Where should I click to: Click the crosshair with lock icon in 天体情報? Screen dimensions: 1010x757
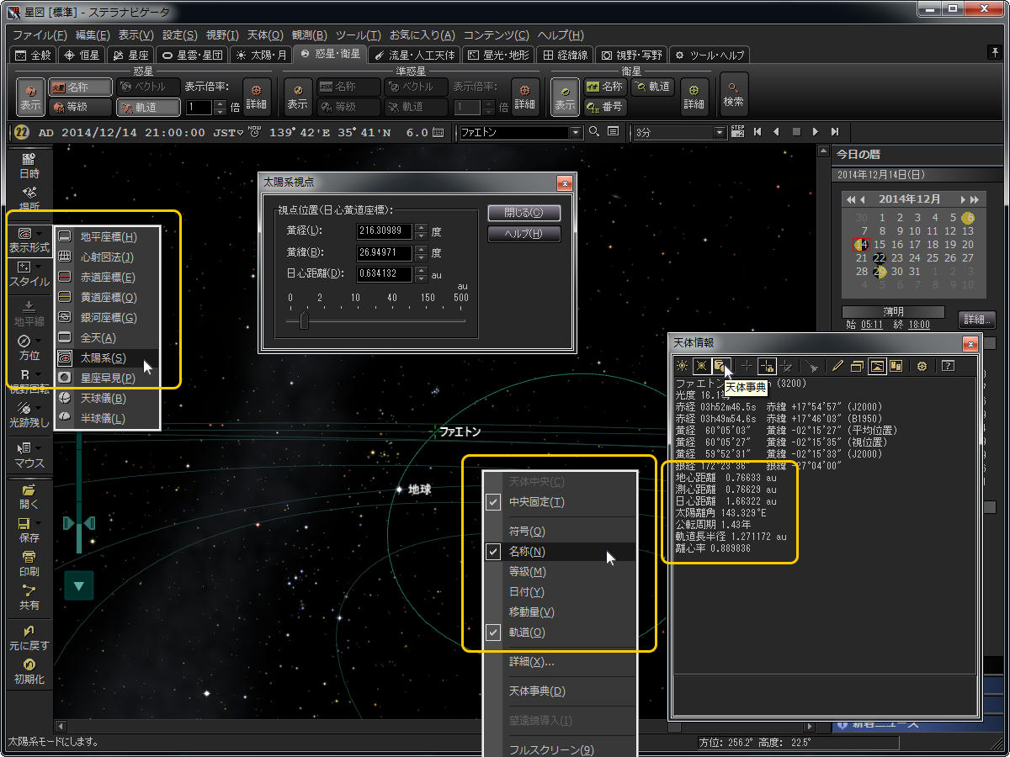(767, 366)
